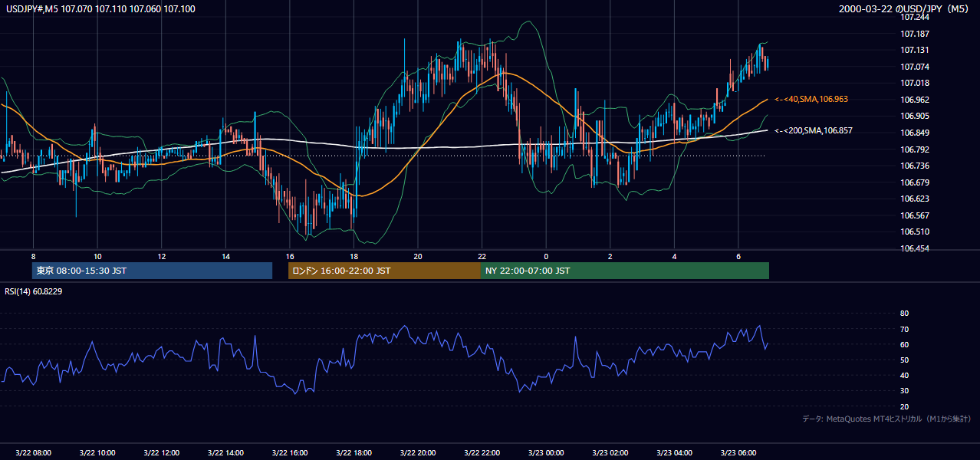Click the 3/22 08:00 date label
The width and height of the screenshot is (980, 460).
tap(33, 453)
